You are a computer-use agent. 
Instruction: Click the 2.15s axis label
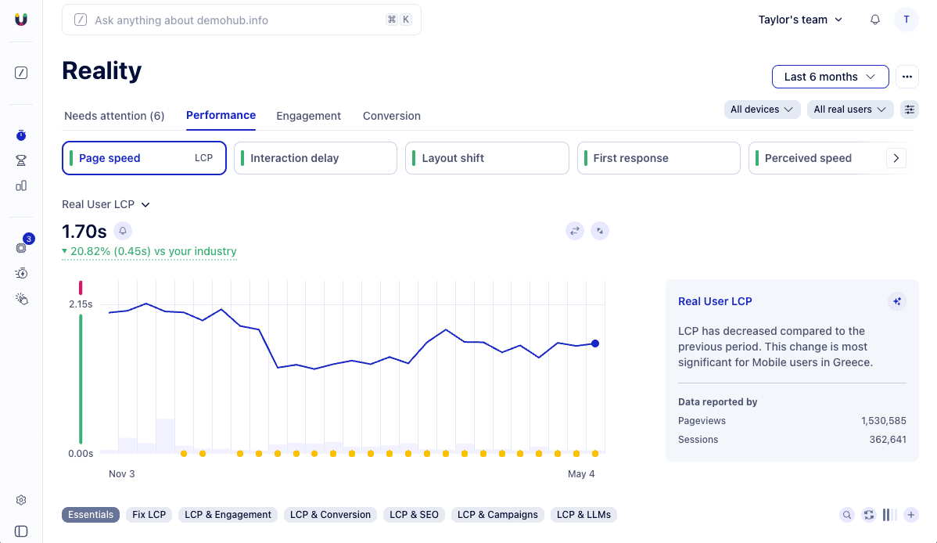pyautogui.click(x=81, y=304)
